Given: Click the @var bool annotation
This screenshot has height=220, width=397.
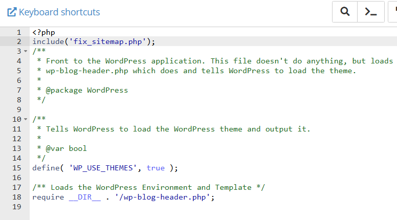Looking at the screenshot, I should (x=67, y=148).
